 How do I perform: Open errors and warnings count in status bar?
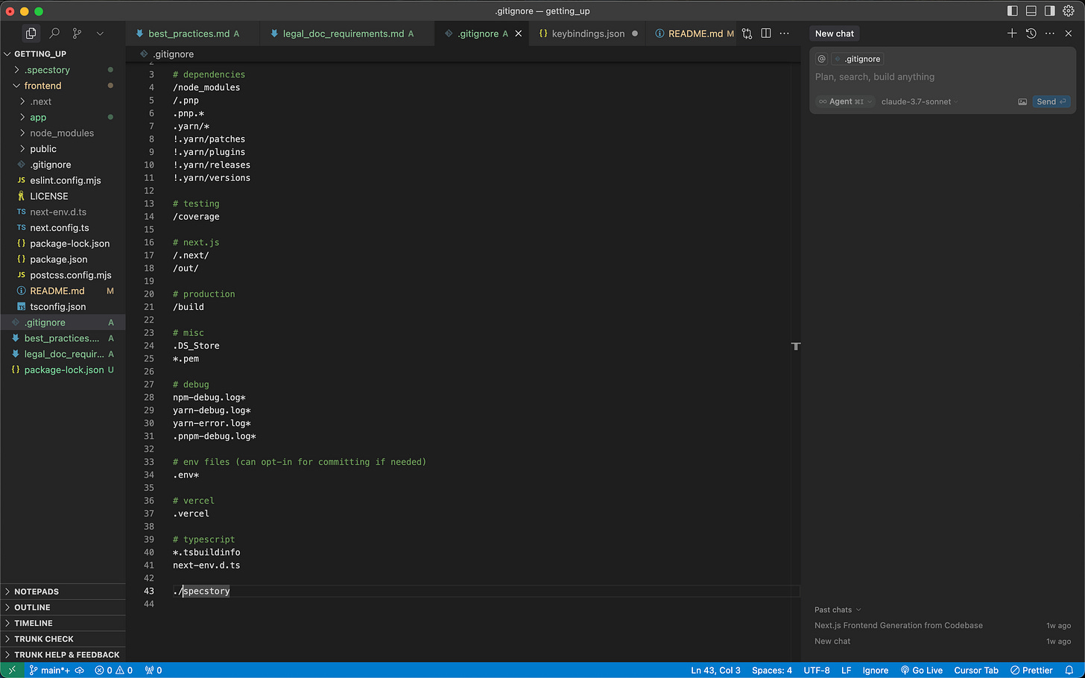point(113,670)
